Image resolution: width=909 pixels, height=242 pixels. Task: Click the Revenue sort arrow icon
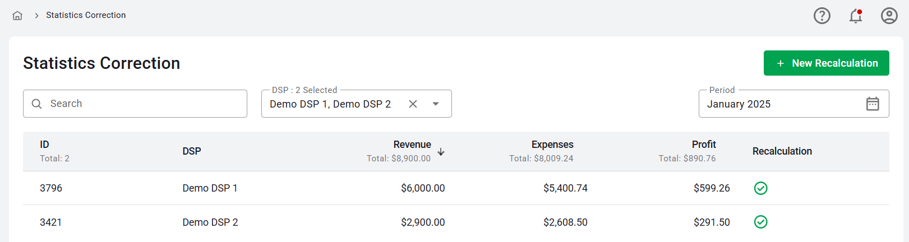441,152
